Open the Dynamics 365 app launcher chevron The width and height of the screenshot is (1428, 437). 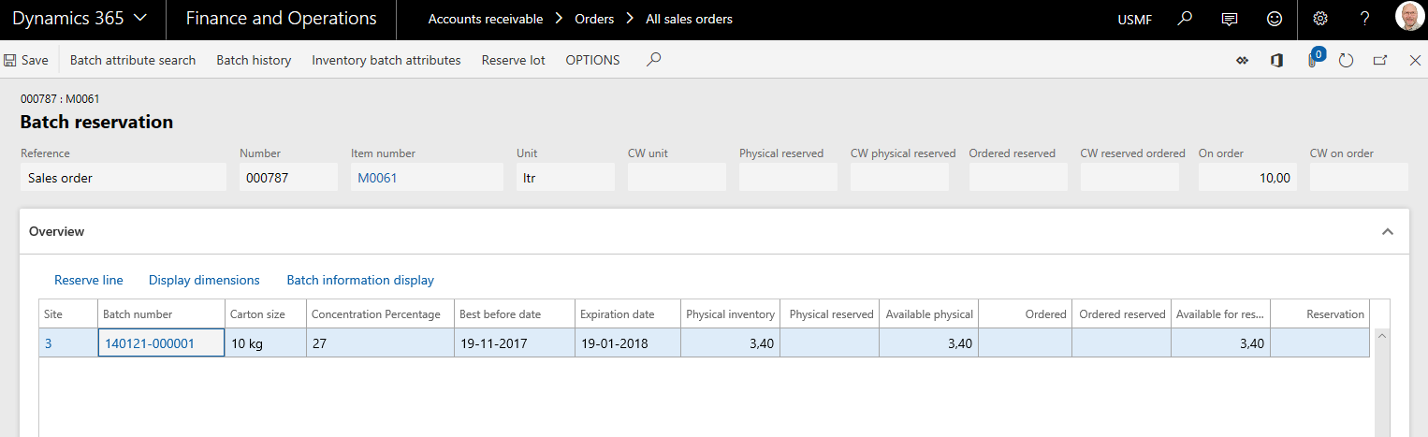(140, 19)
